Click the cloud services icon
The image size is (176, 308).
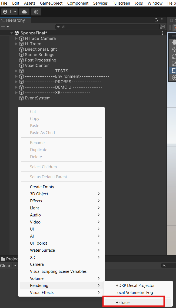pyautogui.click(x=24, y=12)
